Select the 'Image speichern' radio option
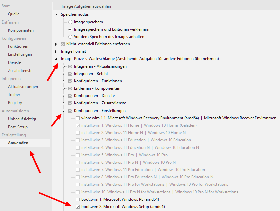Screen dimensions: 280x211 [71, 22]
